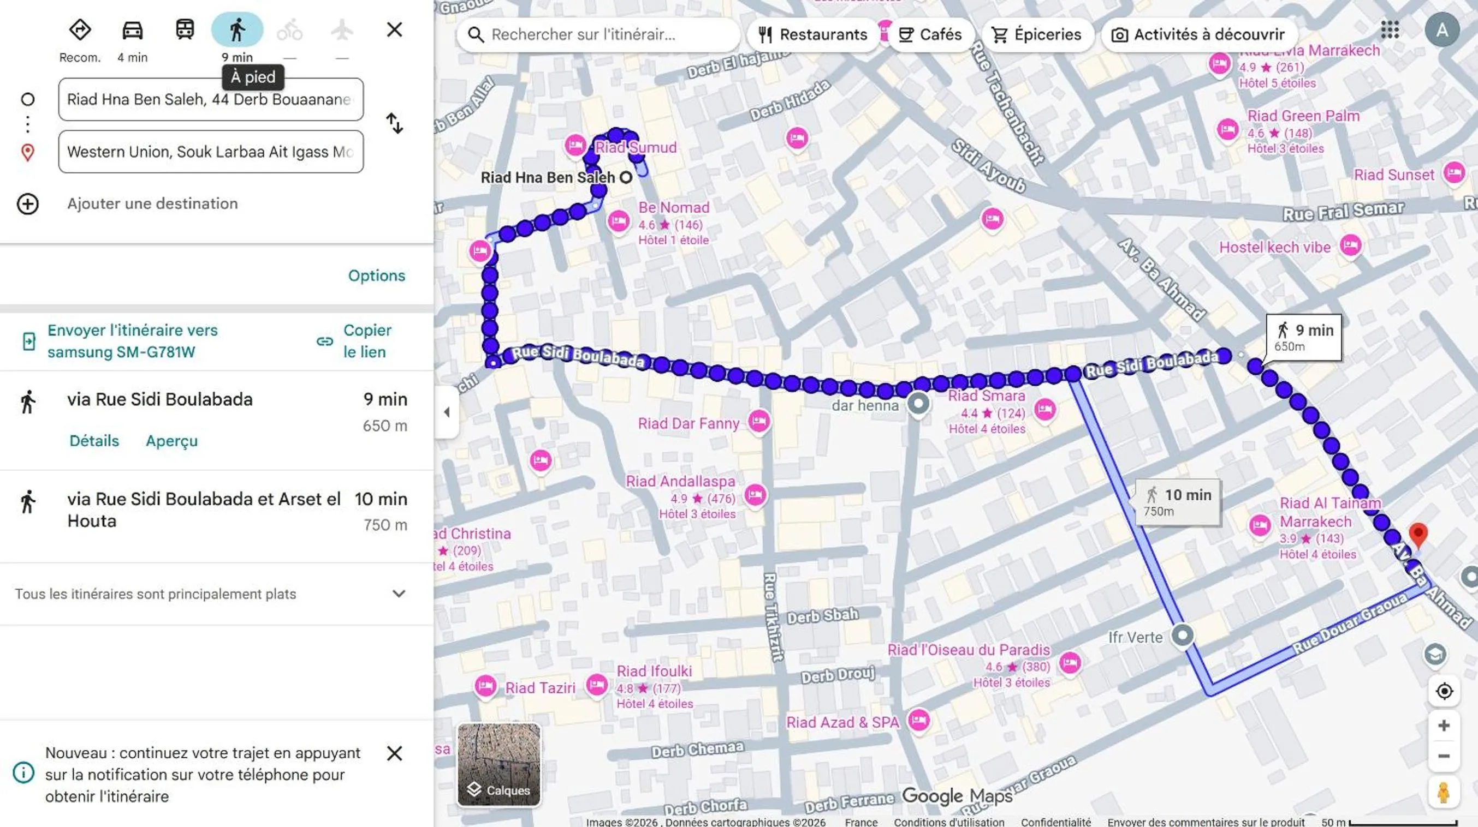Click the Ifr Verte place marker
The height and width of the screenshot is (827, 1478).
click(x=1183, y=635)
